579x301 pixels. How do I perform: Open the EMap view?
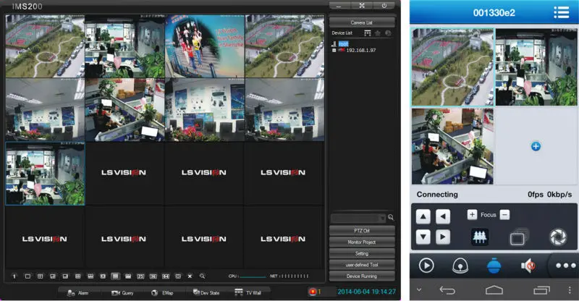pos(161,292)
